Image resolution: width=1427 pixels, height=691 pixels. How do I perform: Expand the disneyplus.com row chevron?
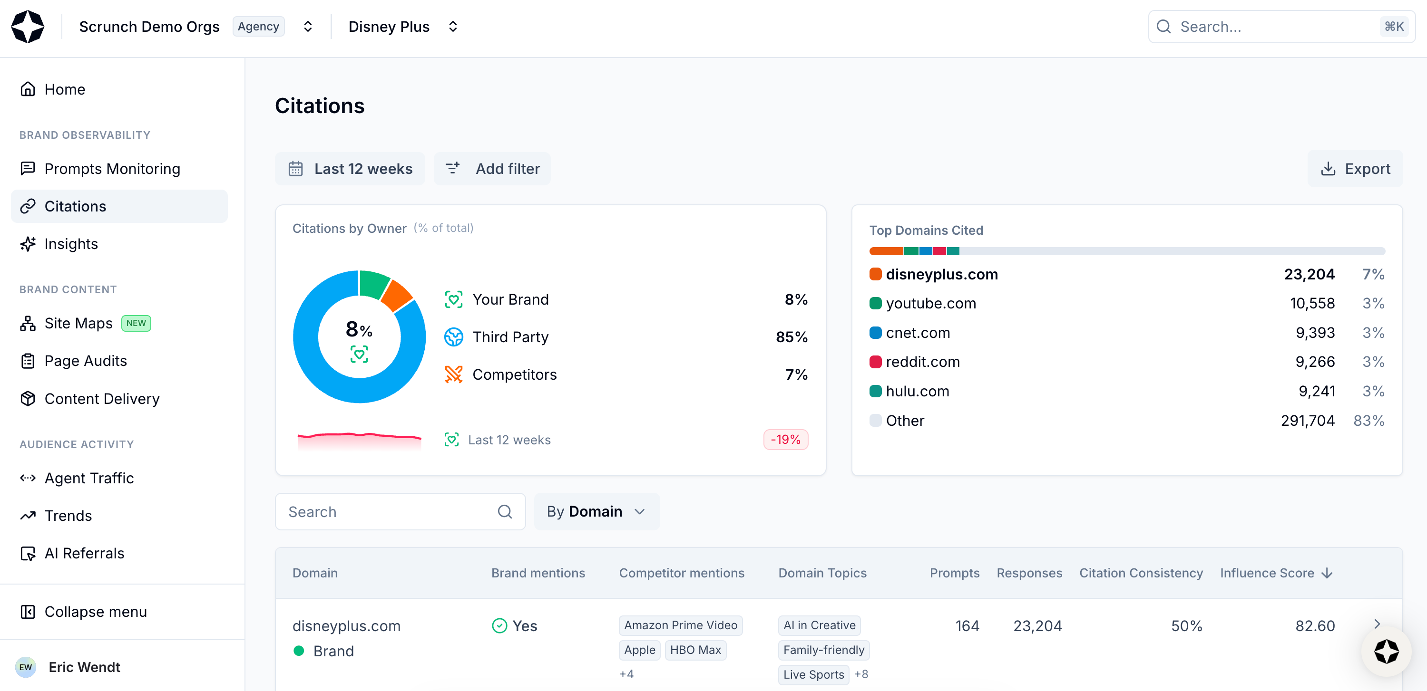click(1377, 624)
